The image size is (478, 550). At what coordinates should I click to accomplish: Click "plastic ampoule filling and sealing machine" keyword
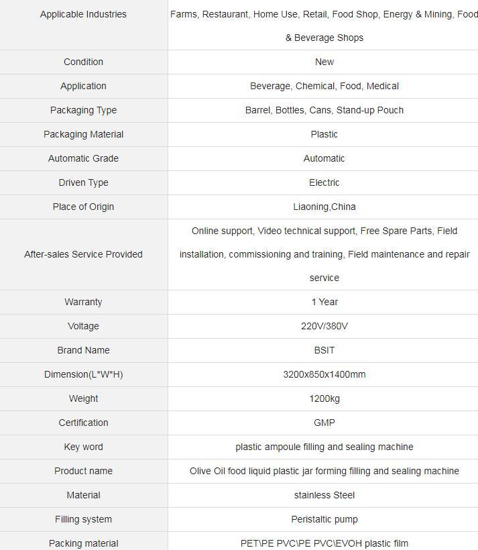click(x=324, y=447)
